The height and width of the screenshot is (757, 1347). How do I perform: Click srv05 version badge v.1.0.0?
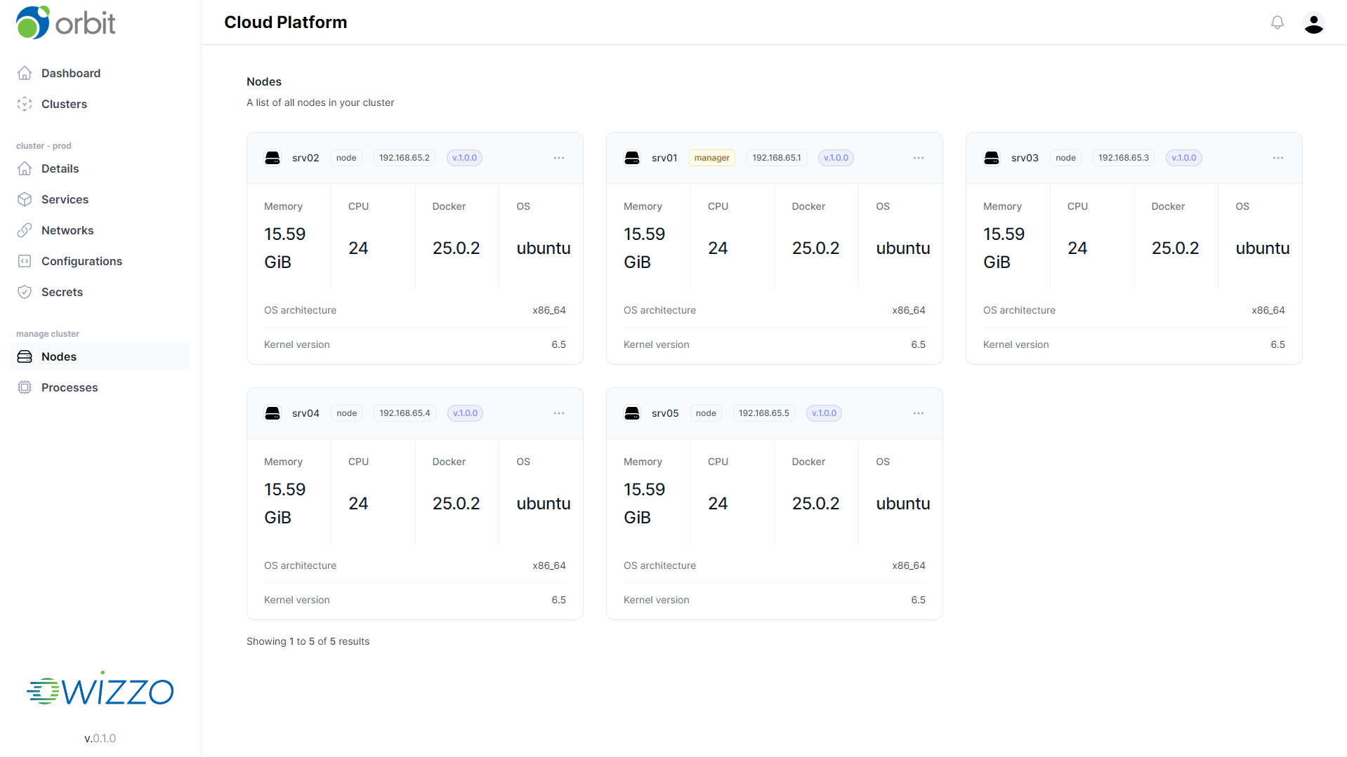point(824,413)
